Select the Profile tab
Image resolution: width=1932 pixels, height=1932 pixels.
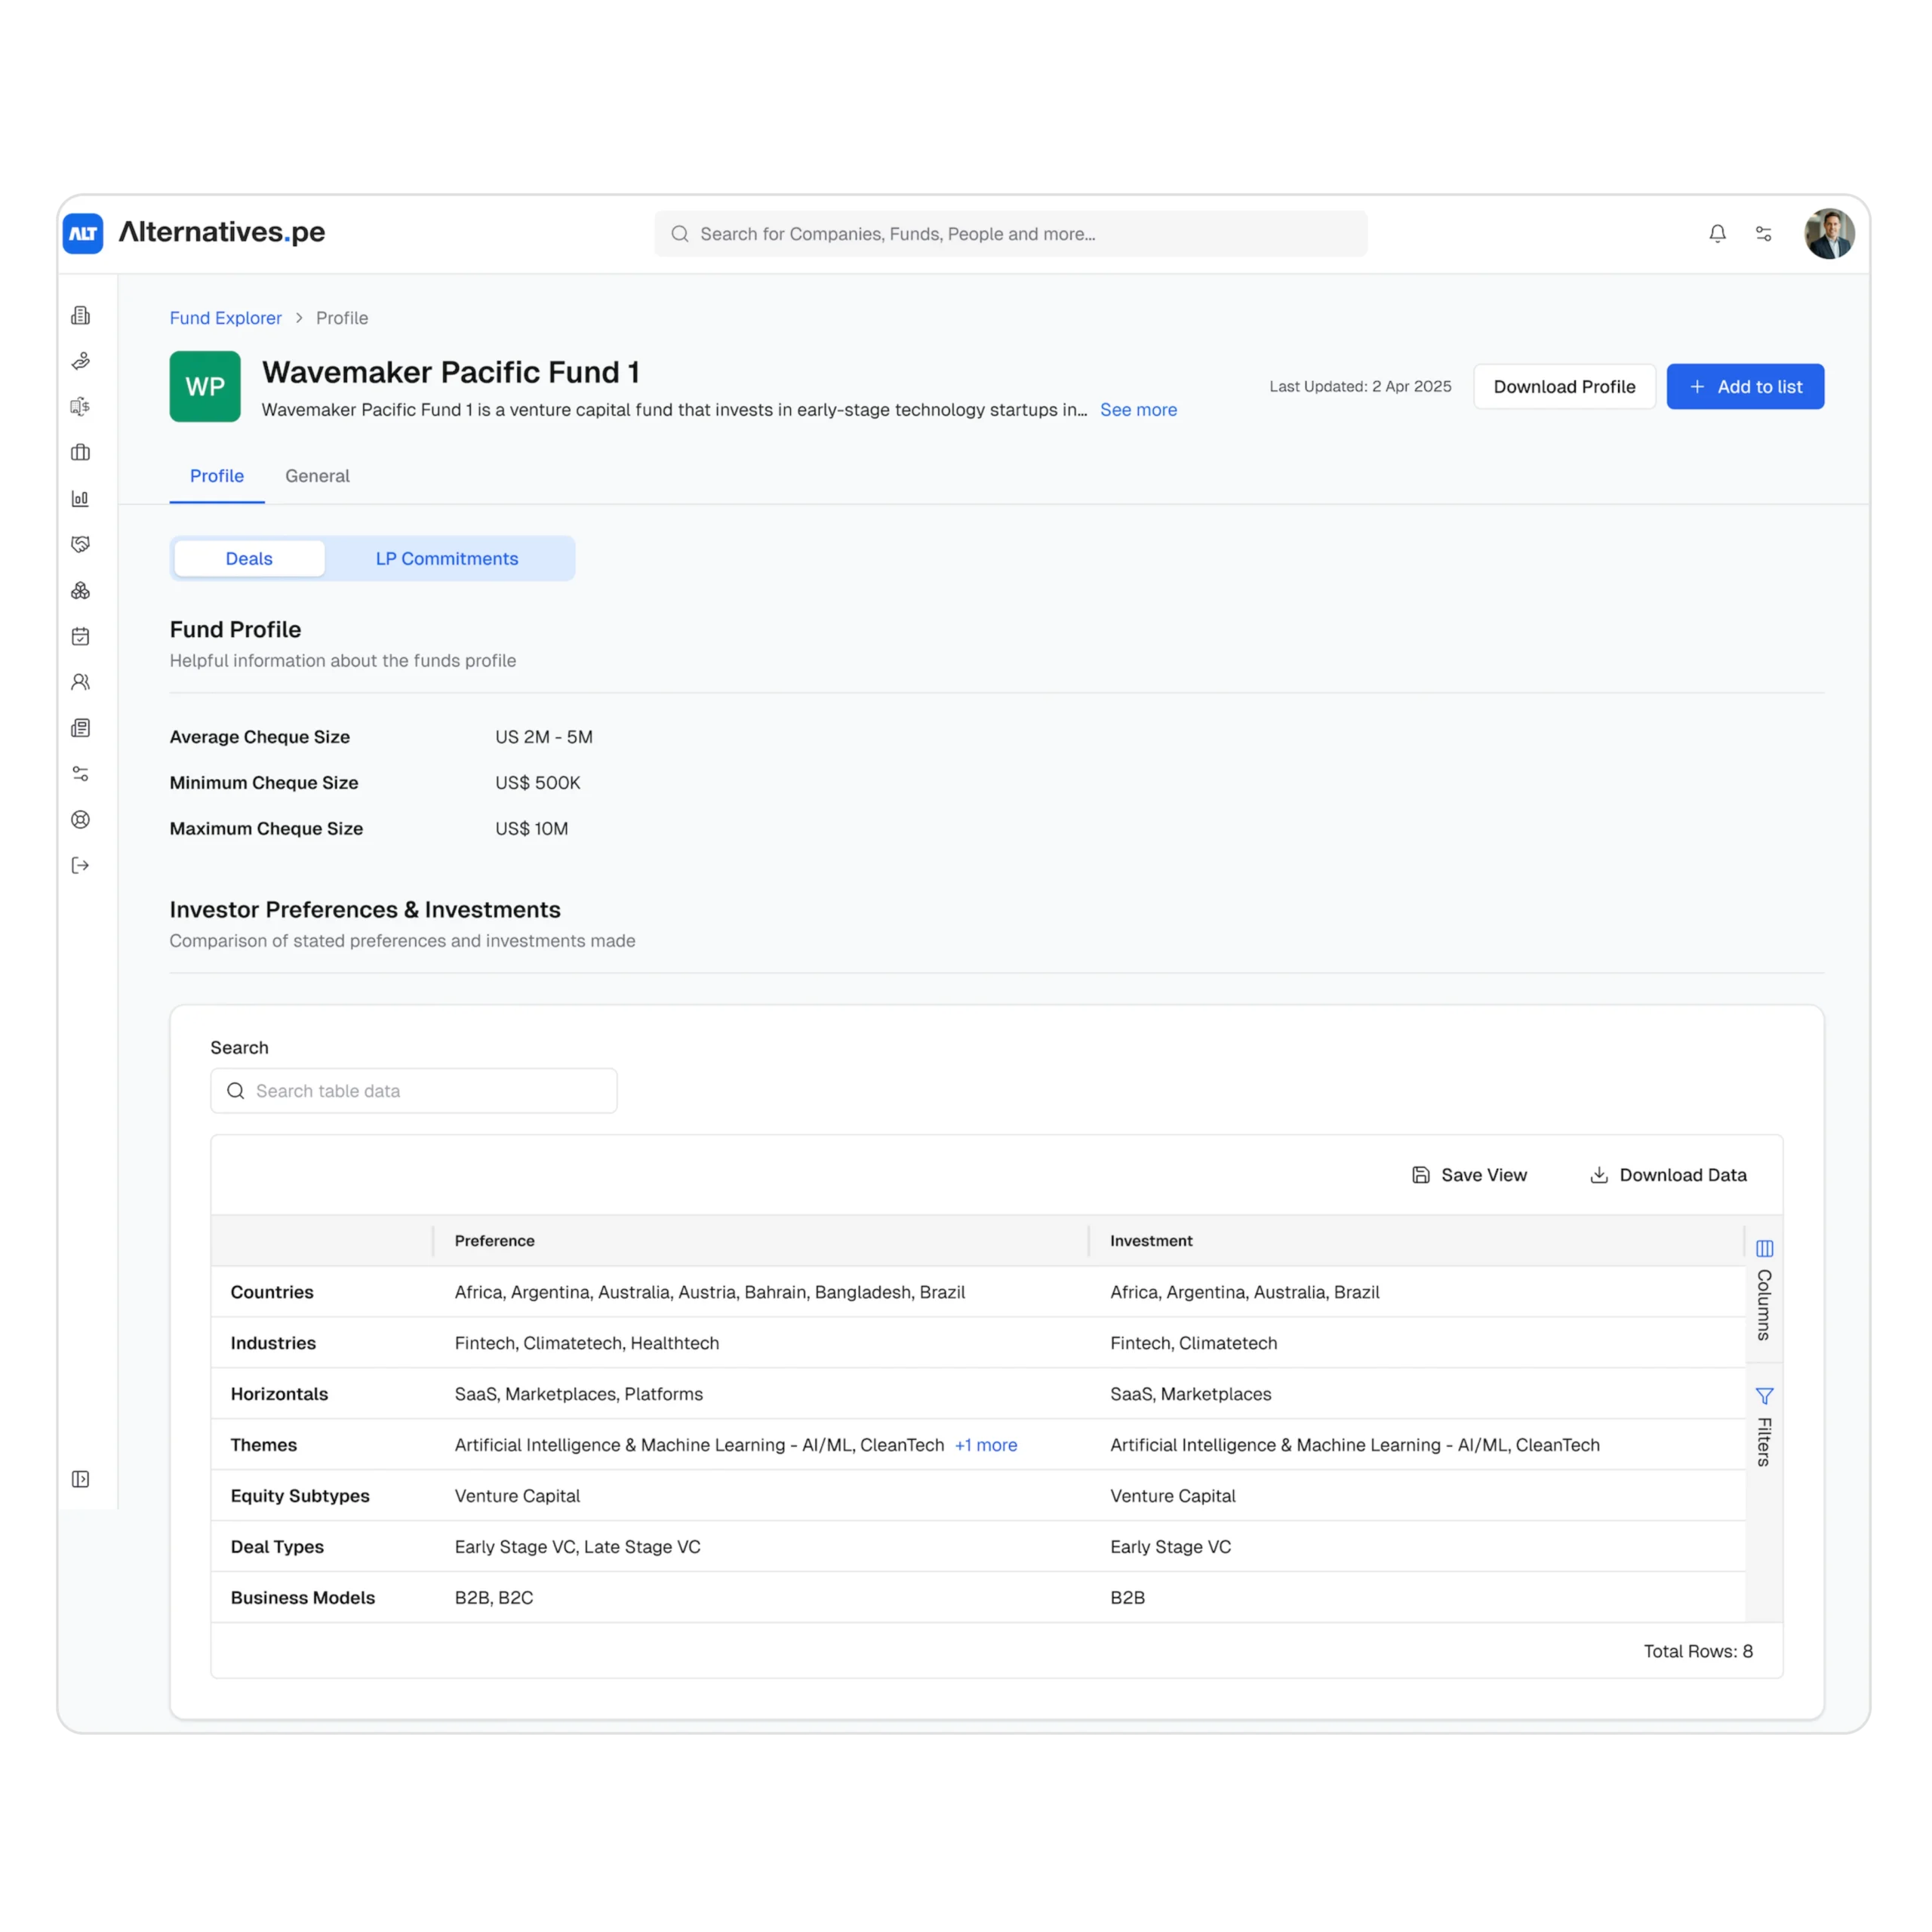point(217,476)
